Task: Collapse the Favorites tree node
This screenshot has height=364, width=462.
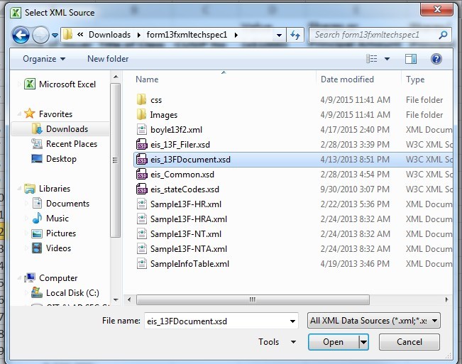Action: [19, 114]
